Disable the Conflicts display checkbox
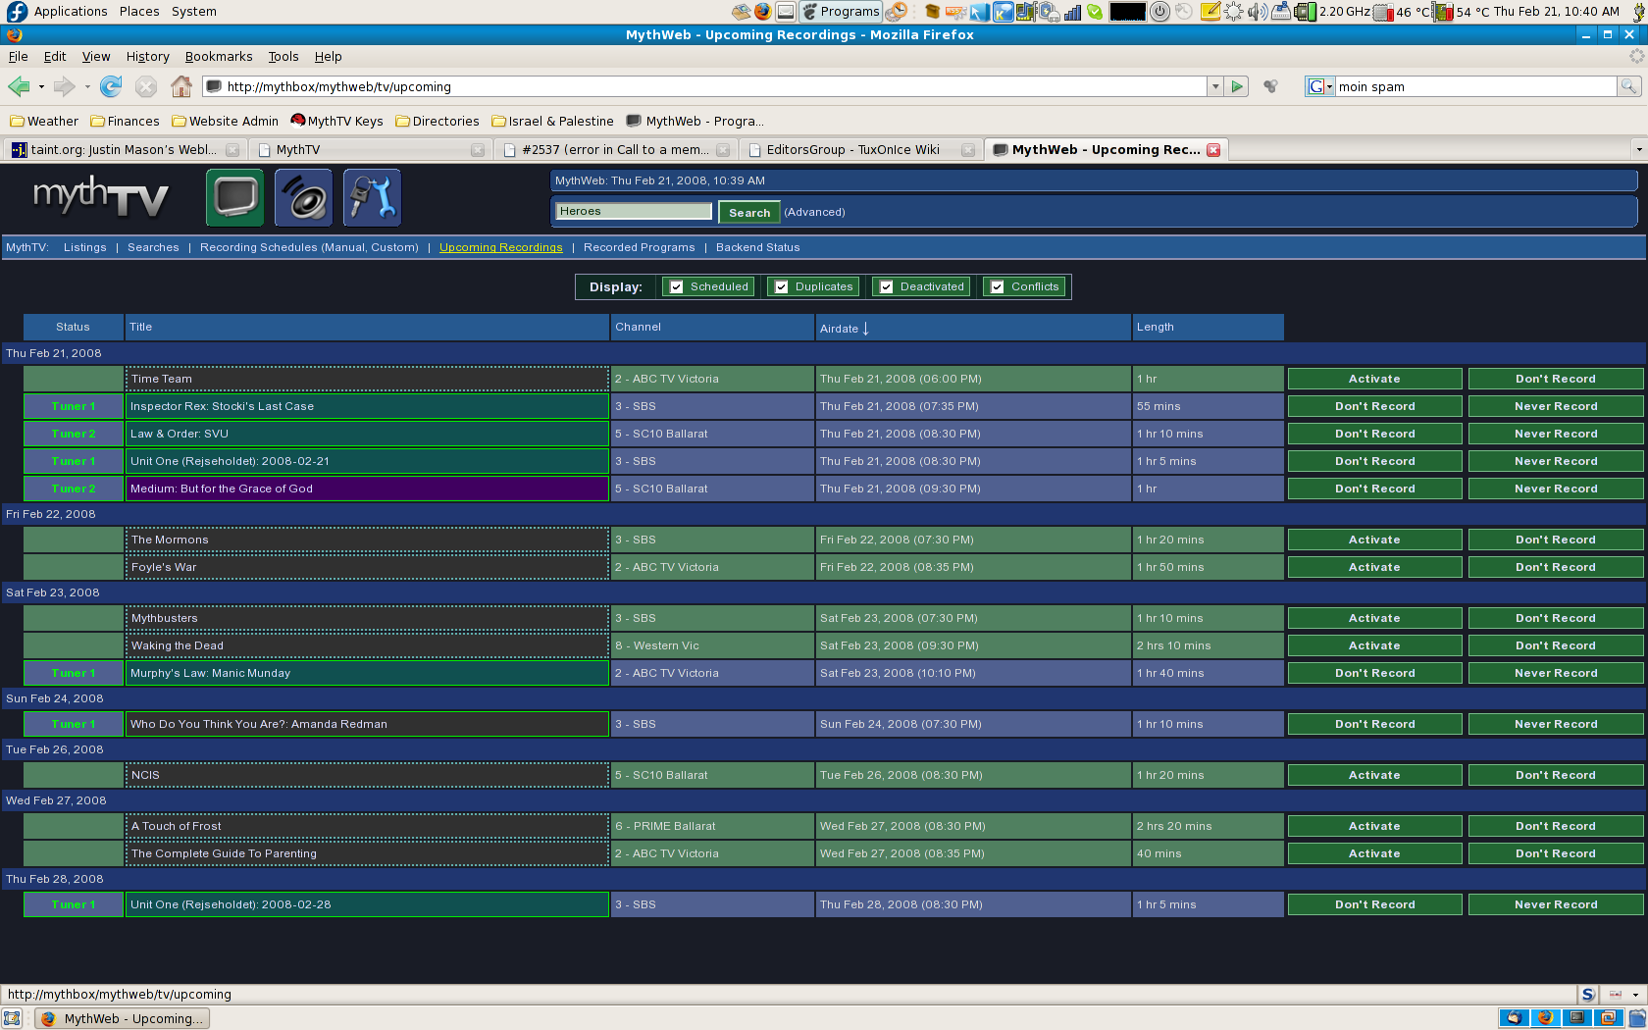Screen dimensions: 1648x1030 coord(997,286)
